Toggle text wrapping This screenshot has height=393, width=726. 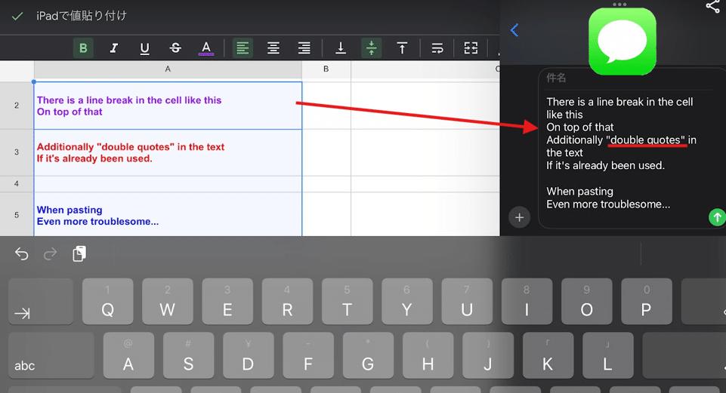437,48
